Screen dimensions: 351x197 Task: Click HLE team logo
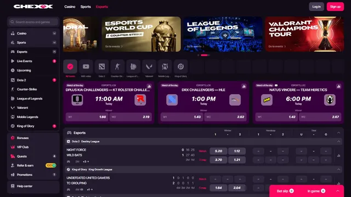[235, 100]
